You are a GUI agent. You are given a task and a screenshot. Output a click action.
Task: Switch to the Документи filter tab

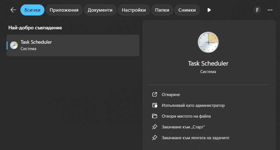[100, 10]
